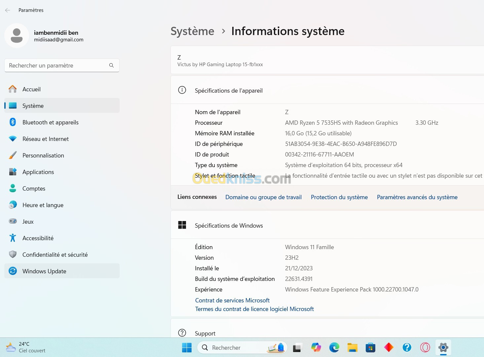The image size is (484, 357).
Task: Open Protection du système link
Action: click(339, 197)
